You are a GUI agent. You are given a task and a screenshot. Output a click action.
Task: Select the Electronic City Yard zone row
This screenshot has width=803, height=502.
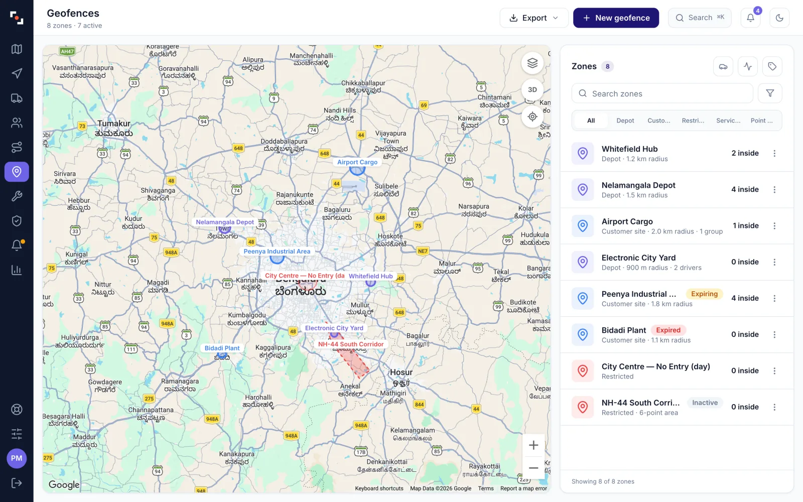click(x=677, y=262)
